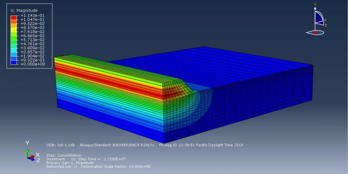The width and height of the screenshot is (348, 174).
Task: Click the red legend swatch for +1.143e-01
Action: pos(14,17)
